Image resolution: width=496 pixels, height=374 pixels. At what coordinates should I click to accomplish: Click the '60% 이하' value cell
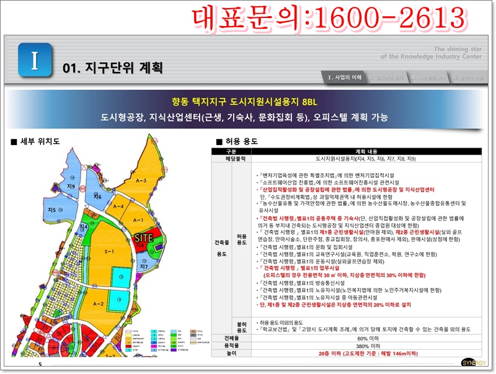368,338
